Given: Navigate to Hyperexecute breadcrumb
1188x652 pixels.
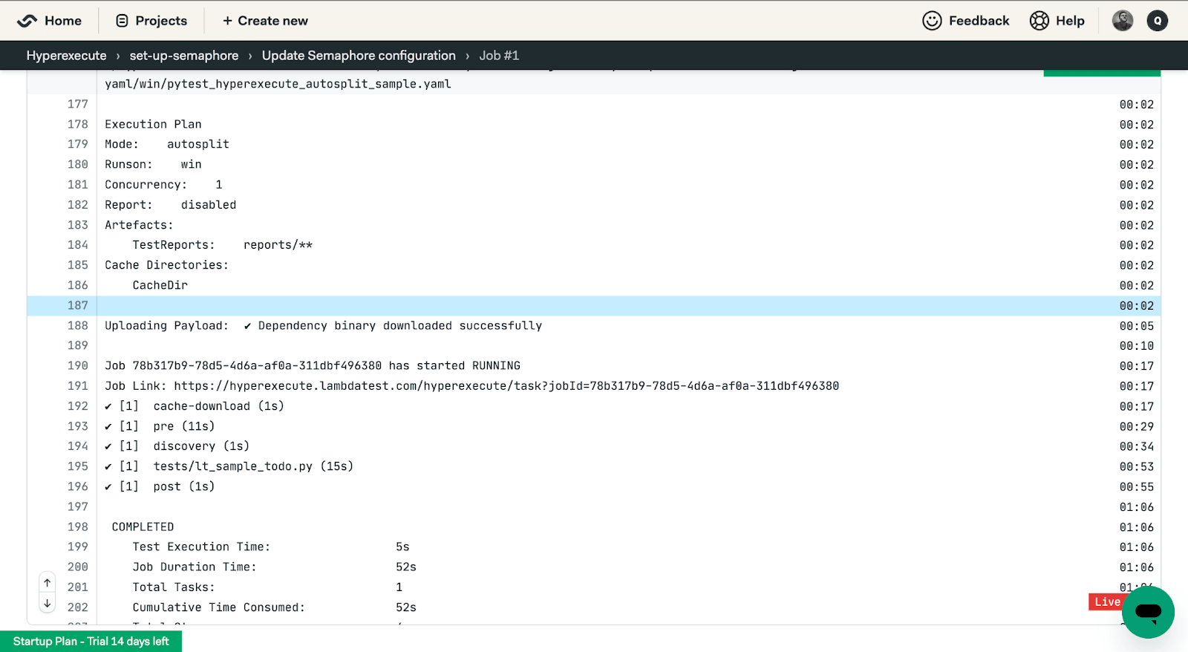Looking at the screenshot, I should click(67, 56).
